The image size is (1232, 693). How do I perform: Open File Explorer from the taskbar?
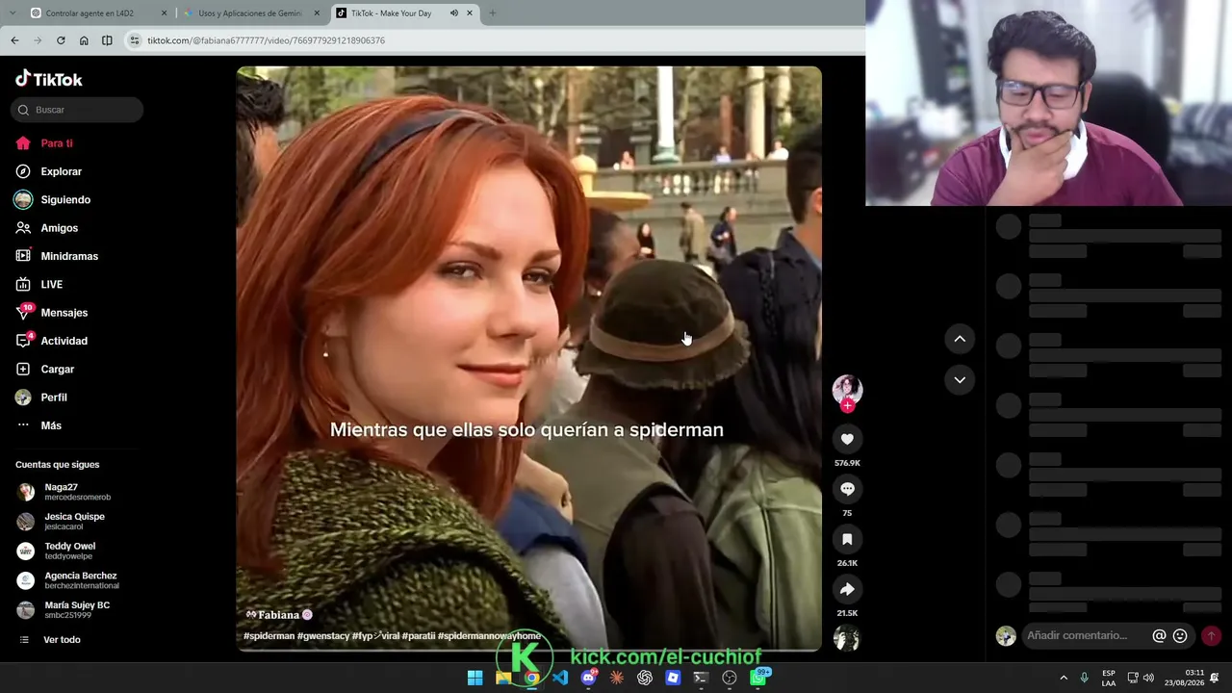pos(502,678)
